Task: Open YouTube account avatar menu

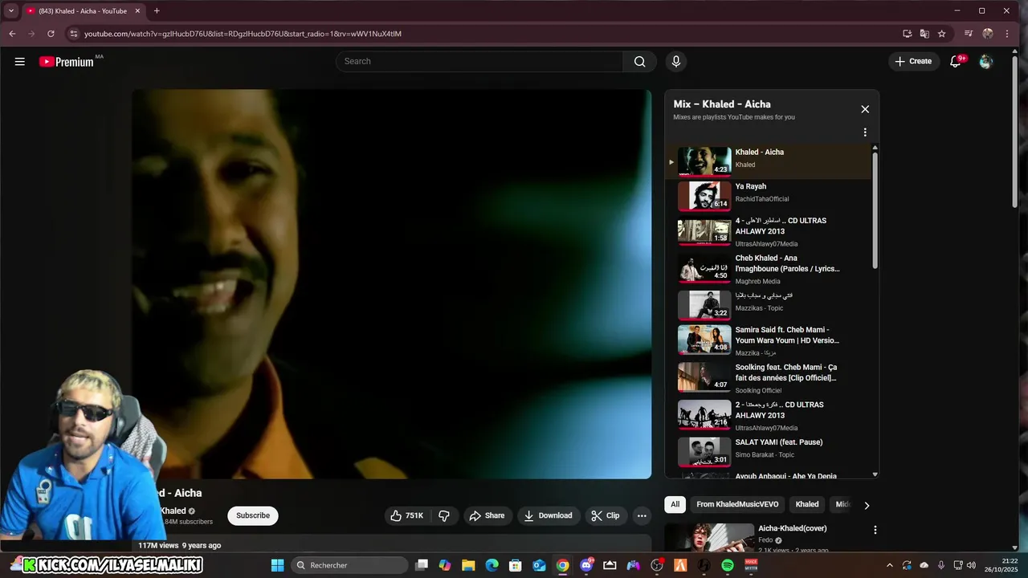Action: (x=986, y=61)
